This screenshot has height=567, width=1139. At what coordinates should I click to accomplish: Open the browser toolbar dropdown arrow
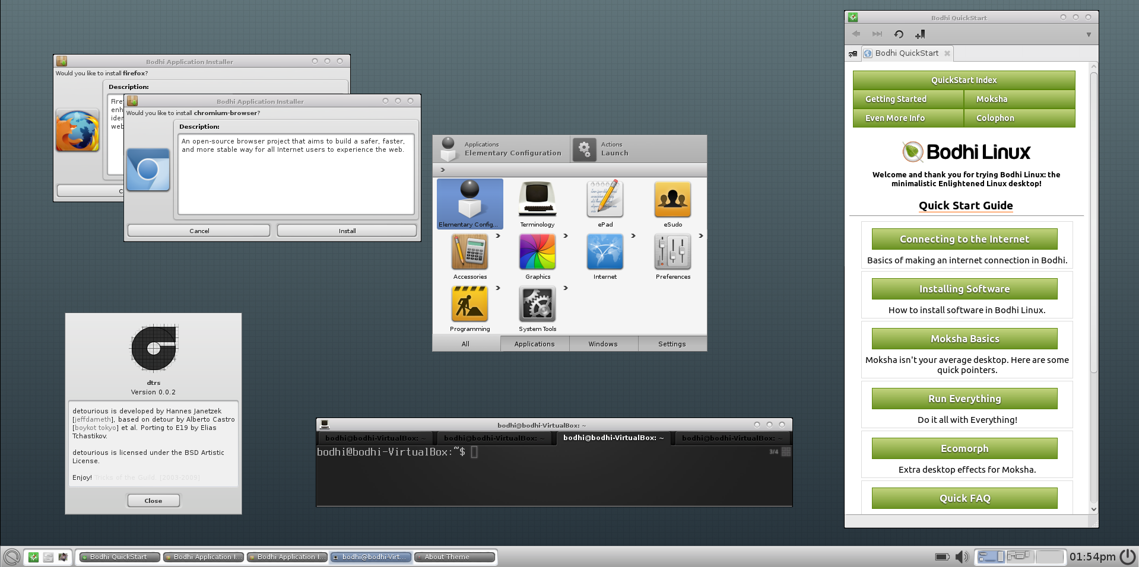pyautogui.click(x=1089, y=34)
